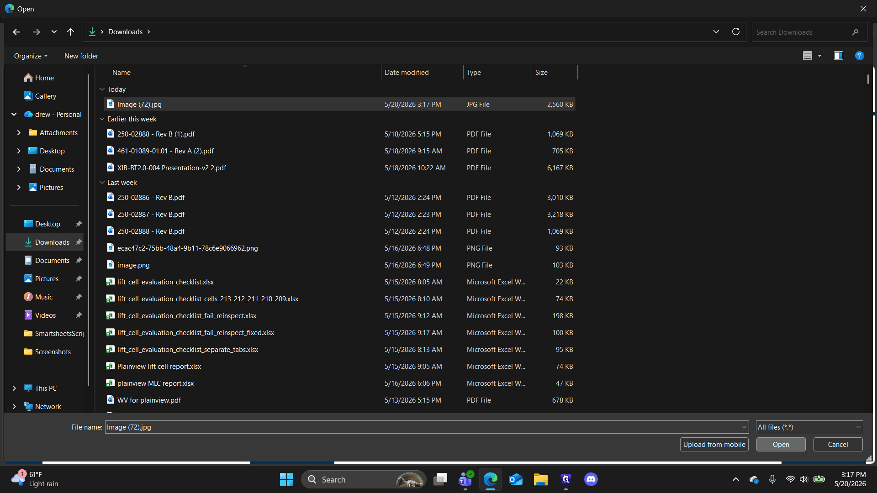The image size is (877, 493).
Task: Click the Upload from mobile button
Action: tap(714, 445)
